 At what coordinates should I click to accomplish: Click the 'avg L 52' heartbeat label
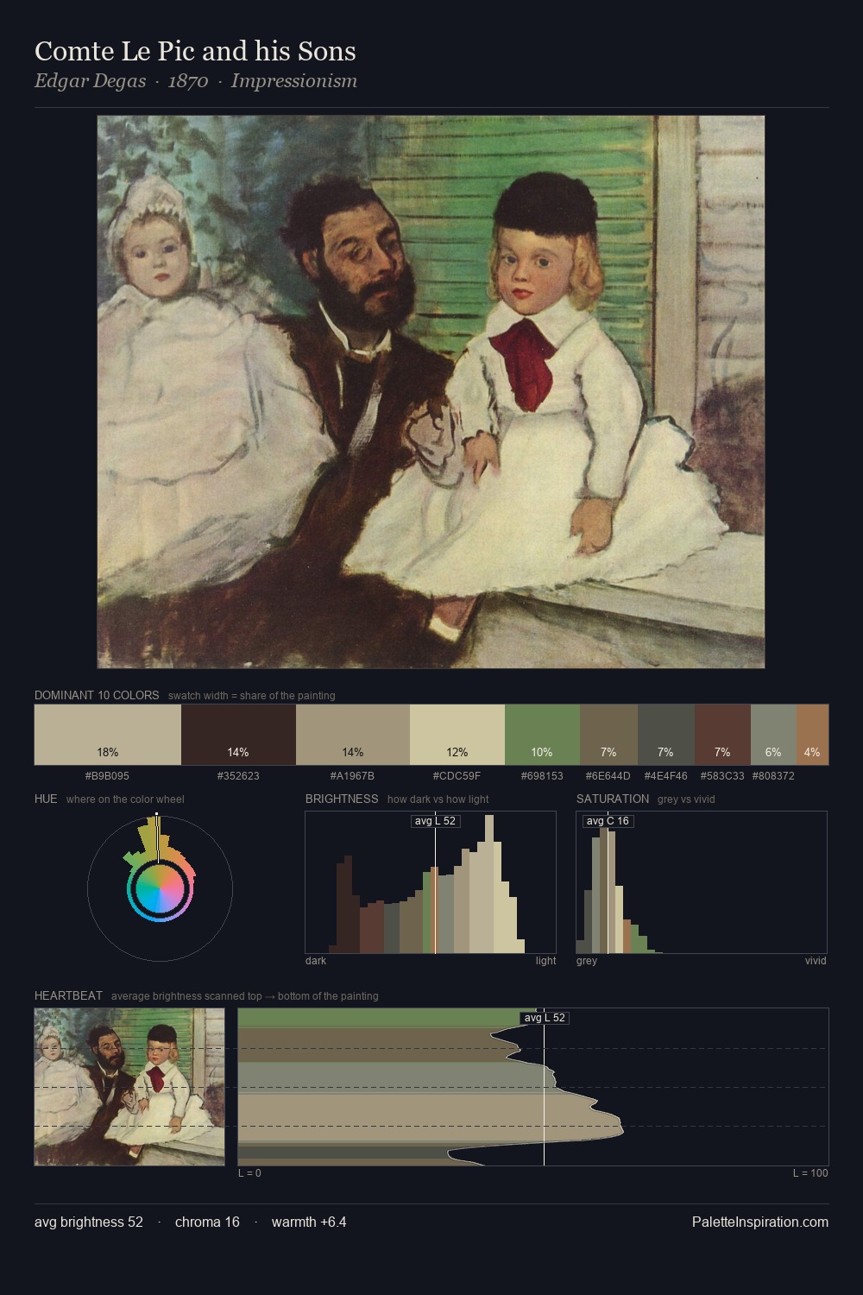coord(545,1018)
